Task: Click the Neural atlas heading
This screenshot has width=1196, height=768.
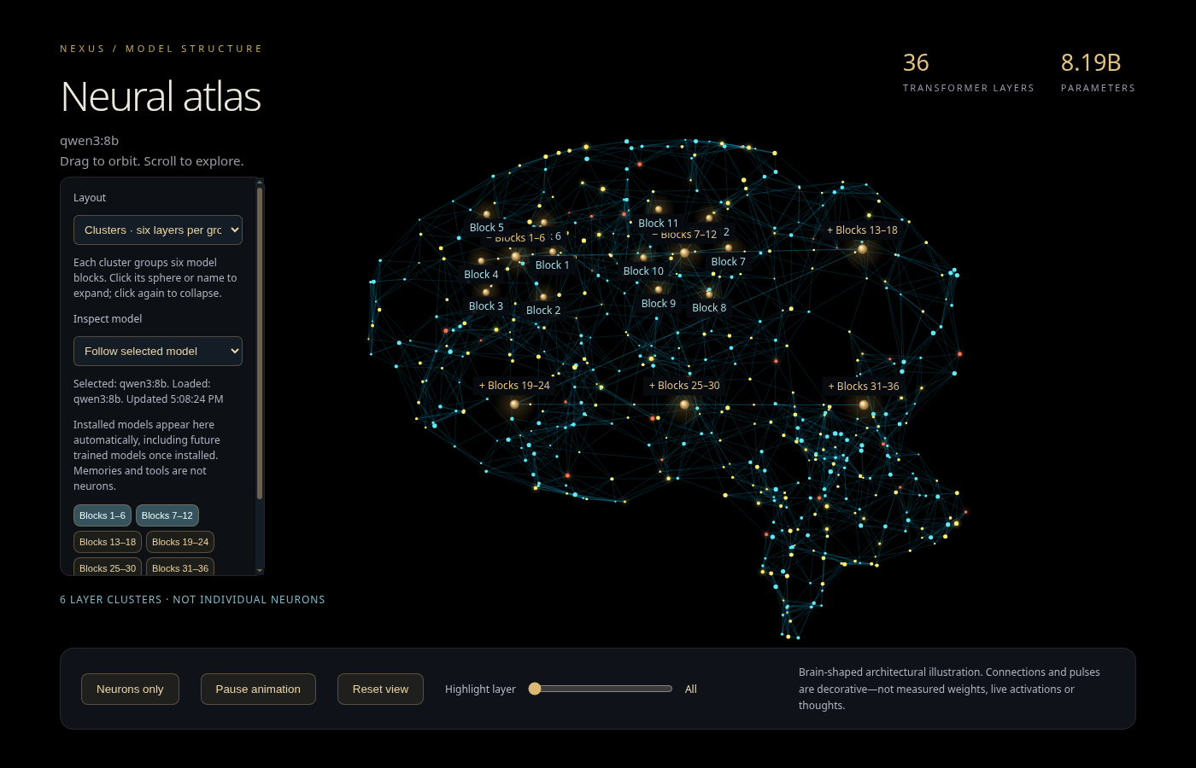Action: [161, 96]
